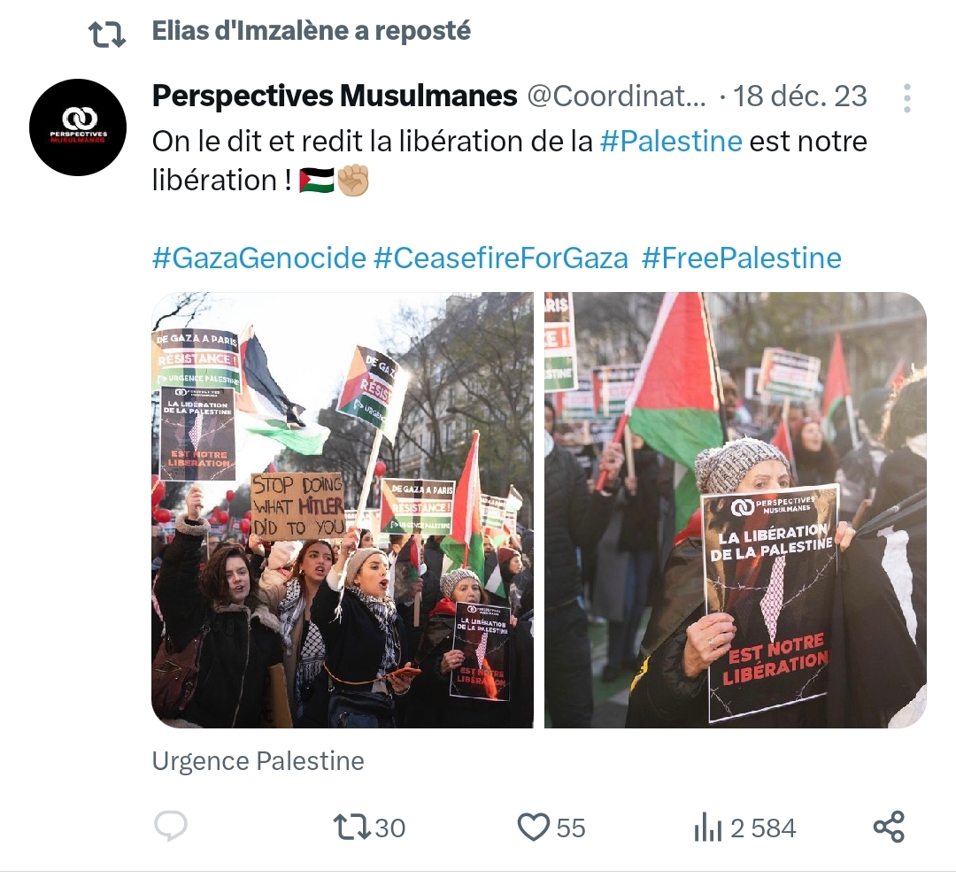The width and height of the screenshot is (956, 878).
Task: Enlarge the right photo with poster
Action: tap(736, 511)
